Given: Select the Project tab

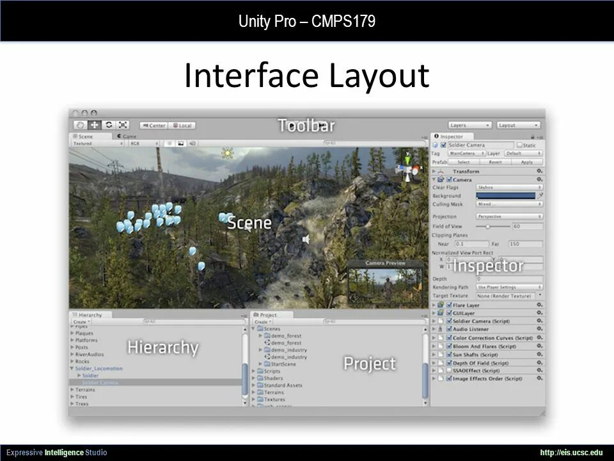Looking at the screenshot, I should (x=272, y=315).
